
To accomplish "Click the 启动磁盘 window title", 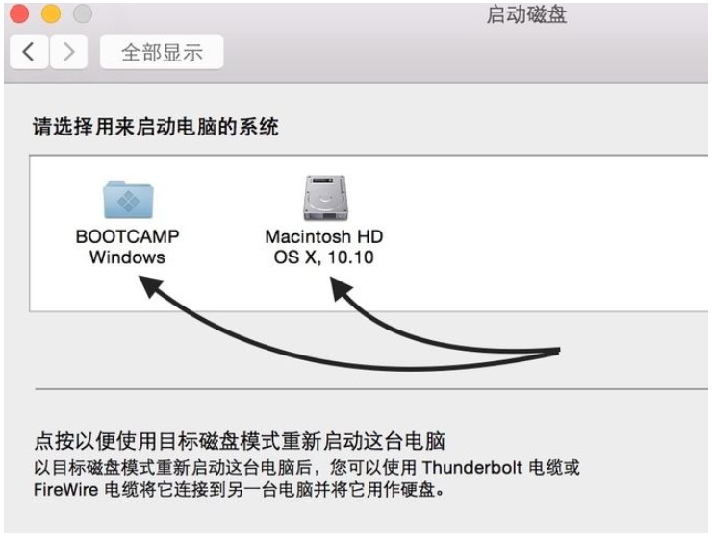I will point(526,15).
